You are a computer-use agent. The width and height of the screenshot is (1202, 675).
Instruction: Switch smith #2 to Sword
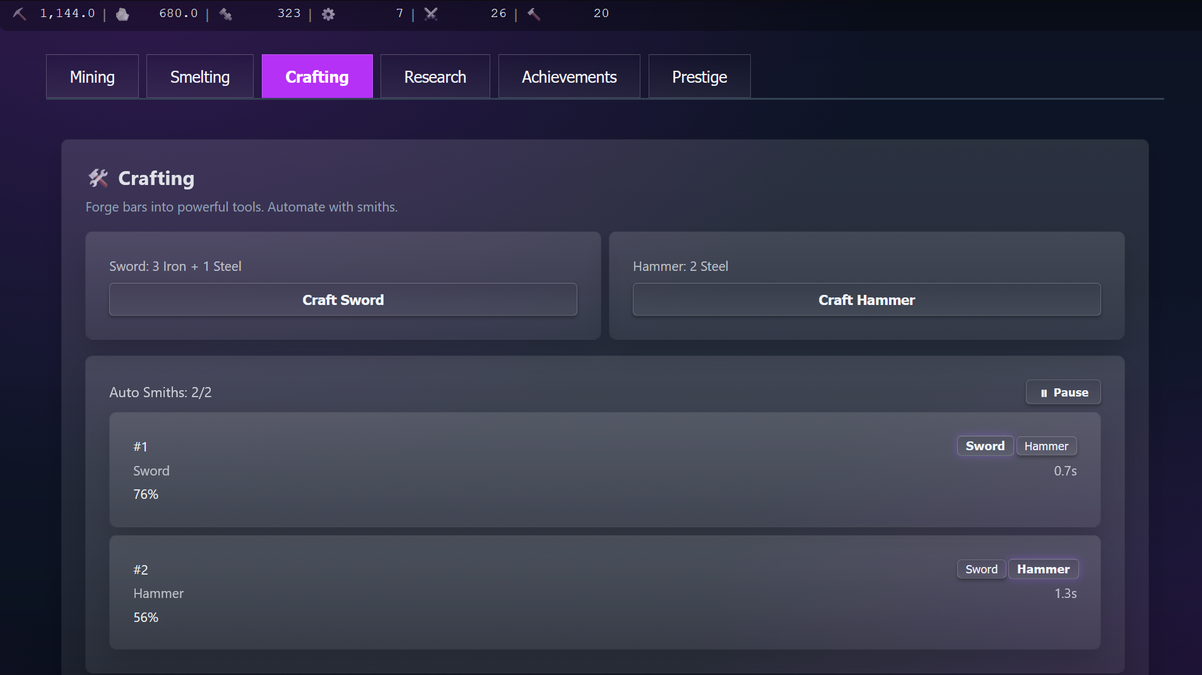pos(981,569)
